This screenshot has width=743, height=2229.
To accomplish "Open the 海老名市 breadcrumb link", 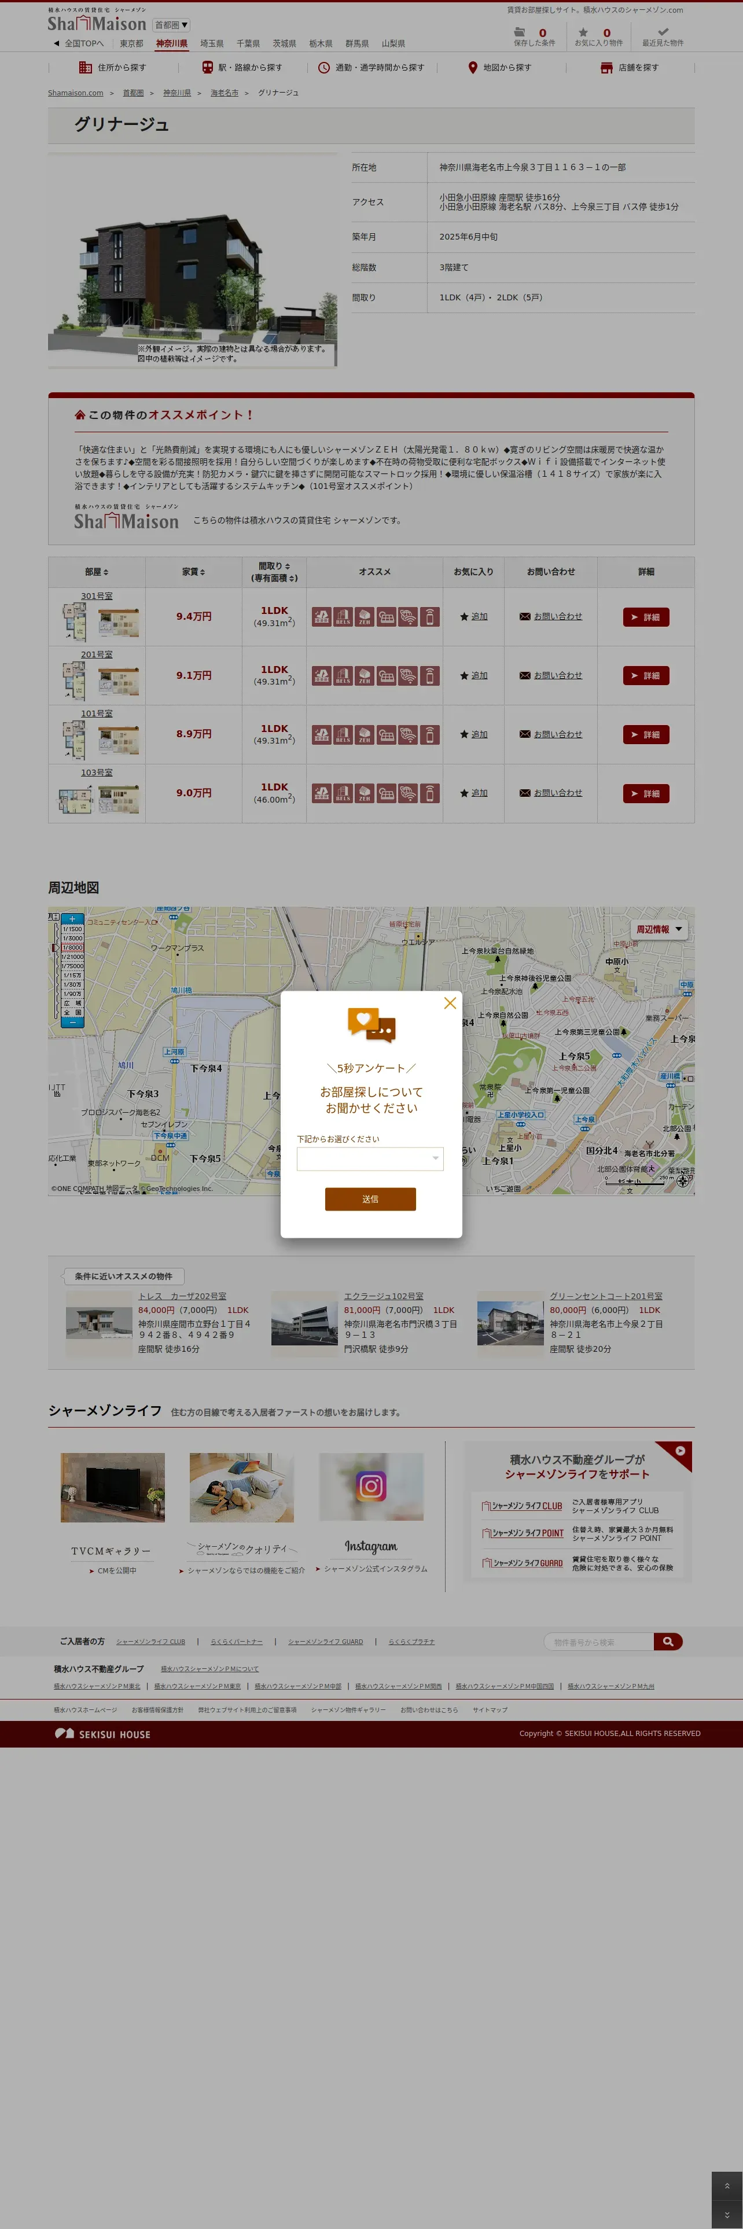I will tap(225, 93).
